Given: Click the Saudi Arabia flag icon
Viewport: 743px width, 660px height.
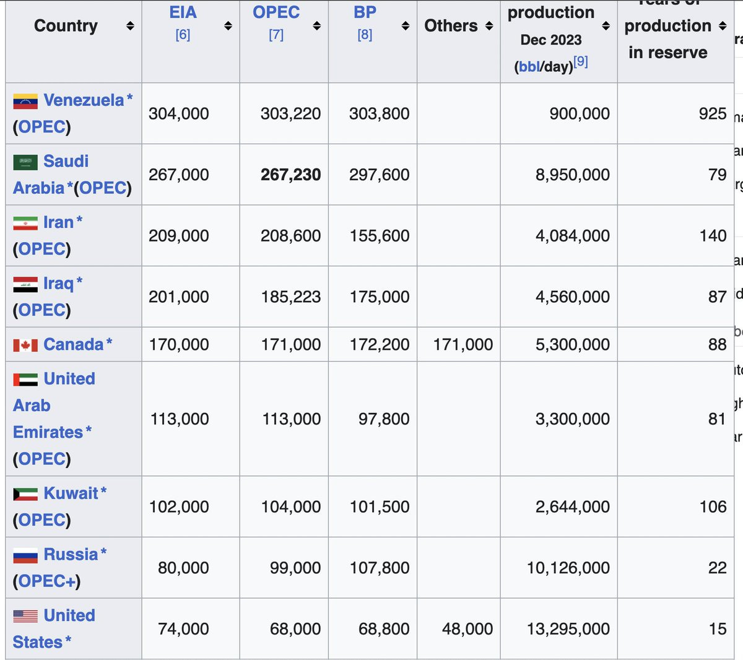Looking at the screenshot, I should coord(25,162).
